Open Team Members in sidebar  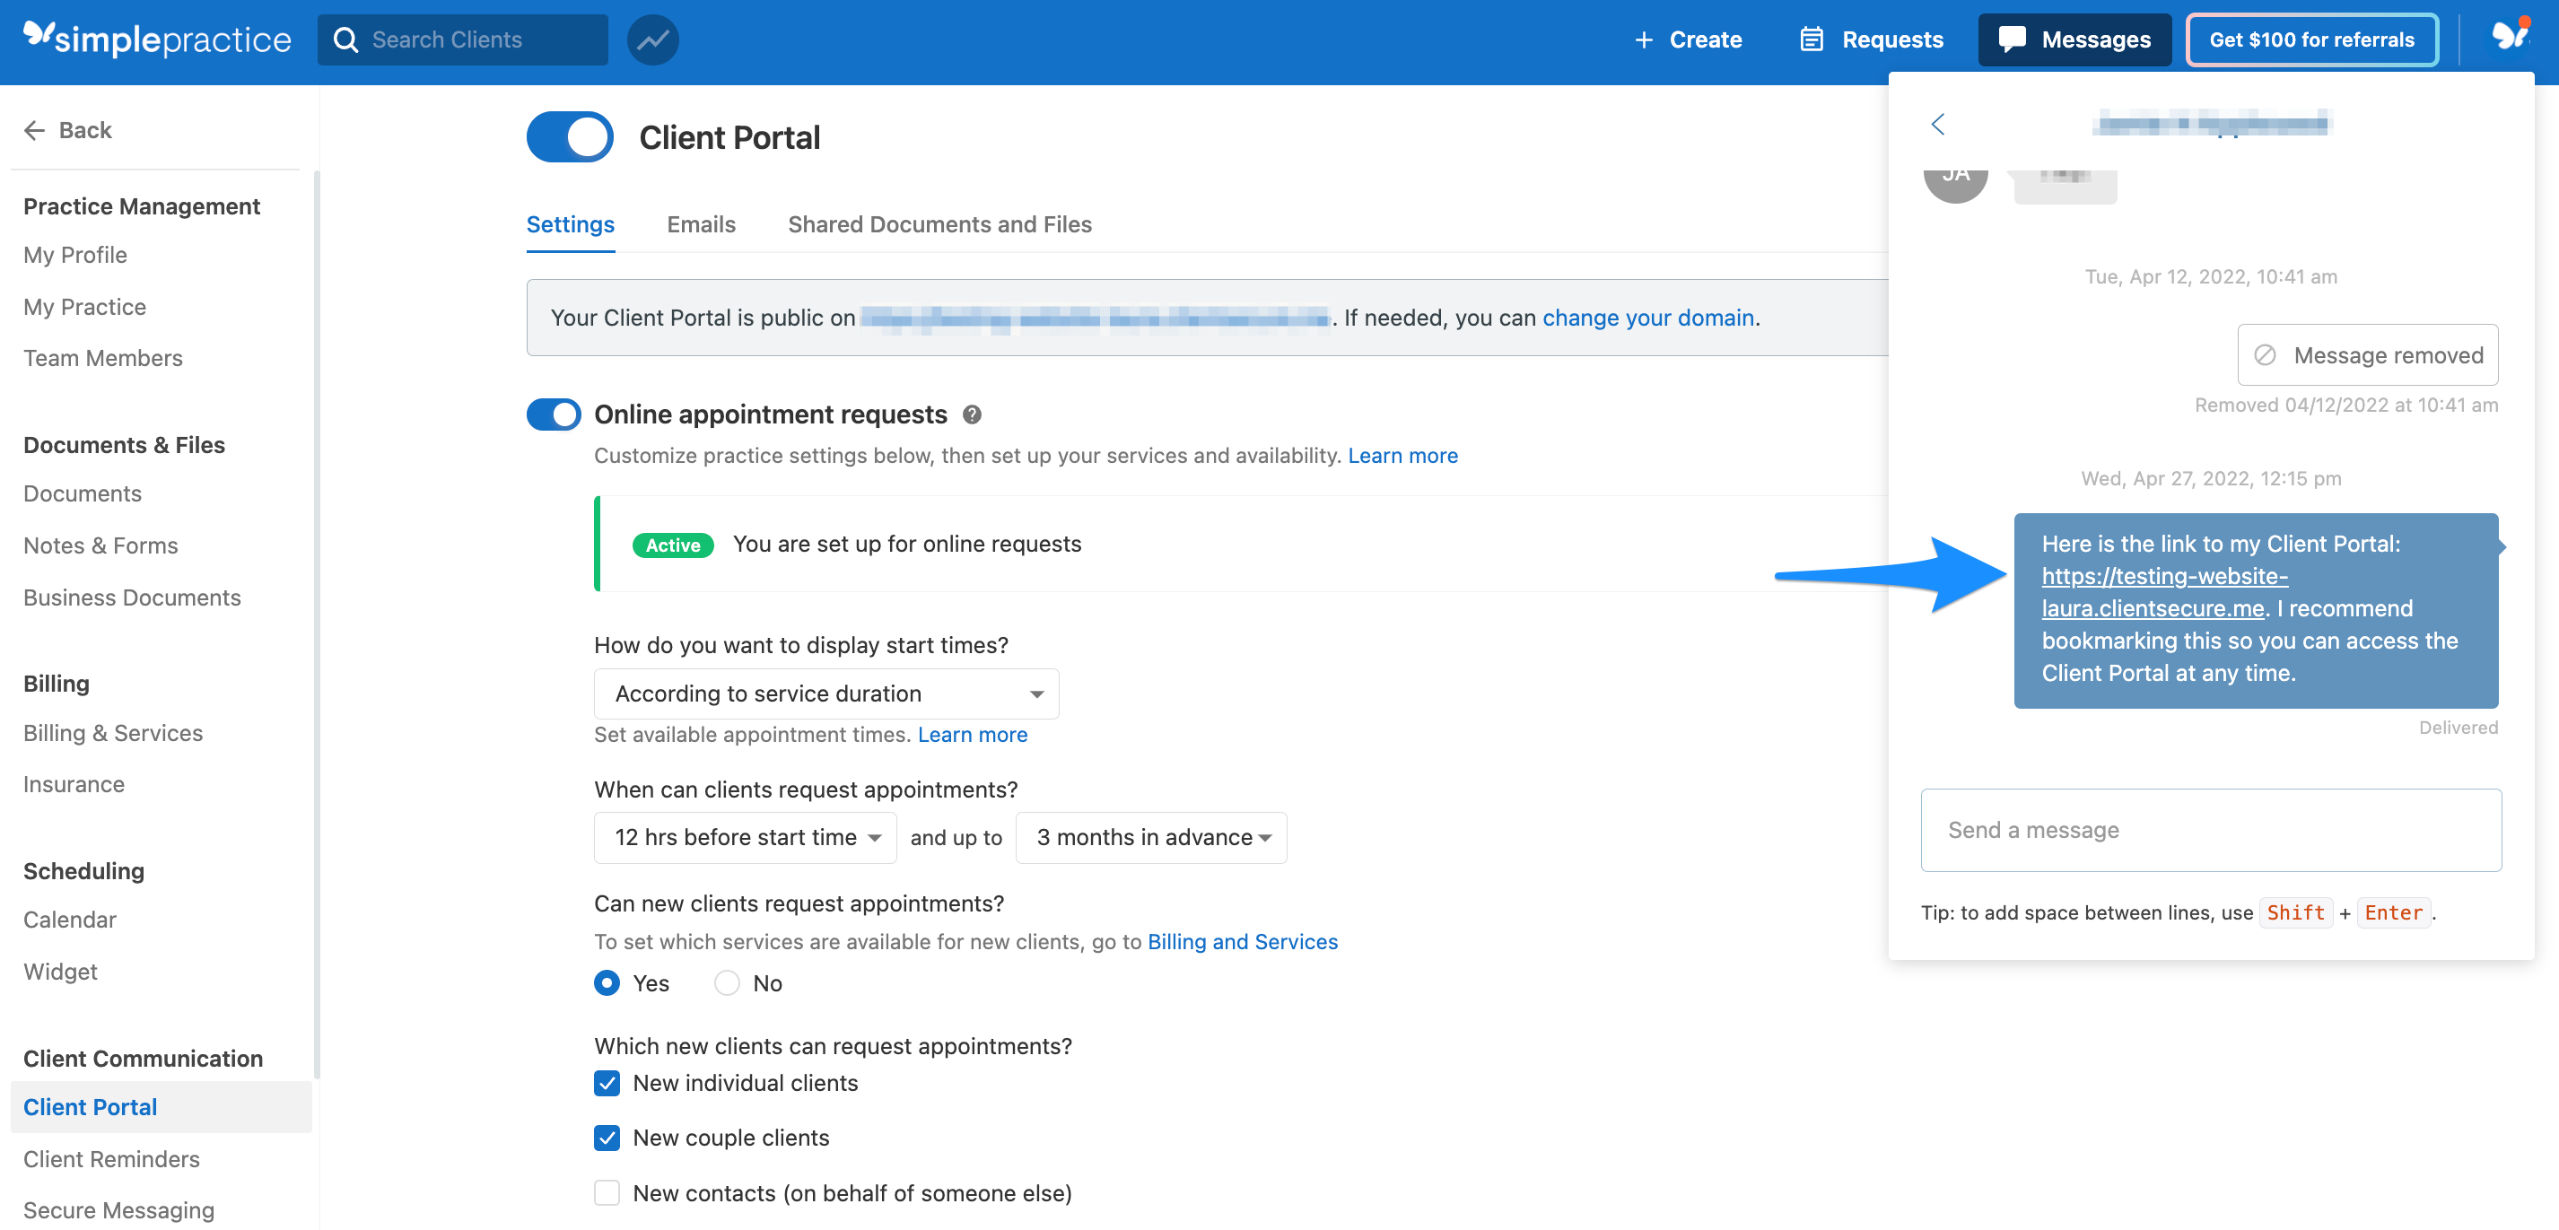(103, 358)
